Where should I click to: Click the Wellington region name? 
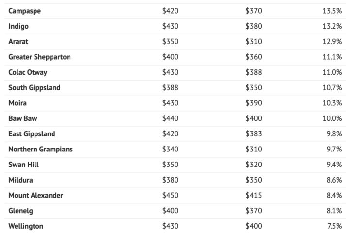26,226
